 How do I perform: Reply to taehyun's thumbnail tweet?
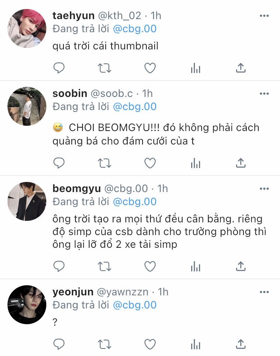coord(59,68)
